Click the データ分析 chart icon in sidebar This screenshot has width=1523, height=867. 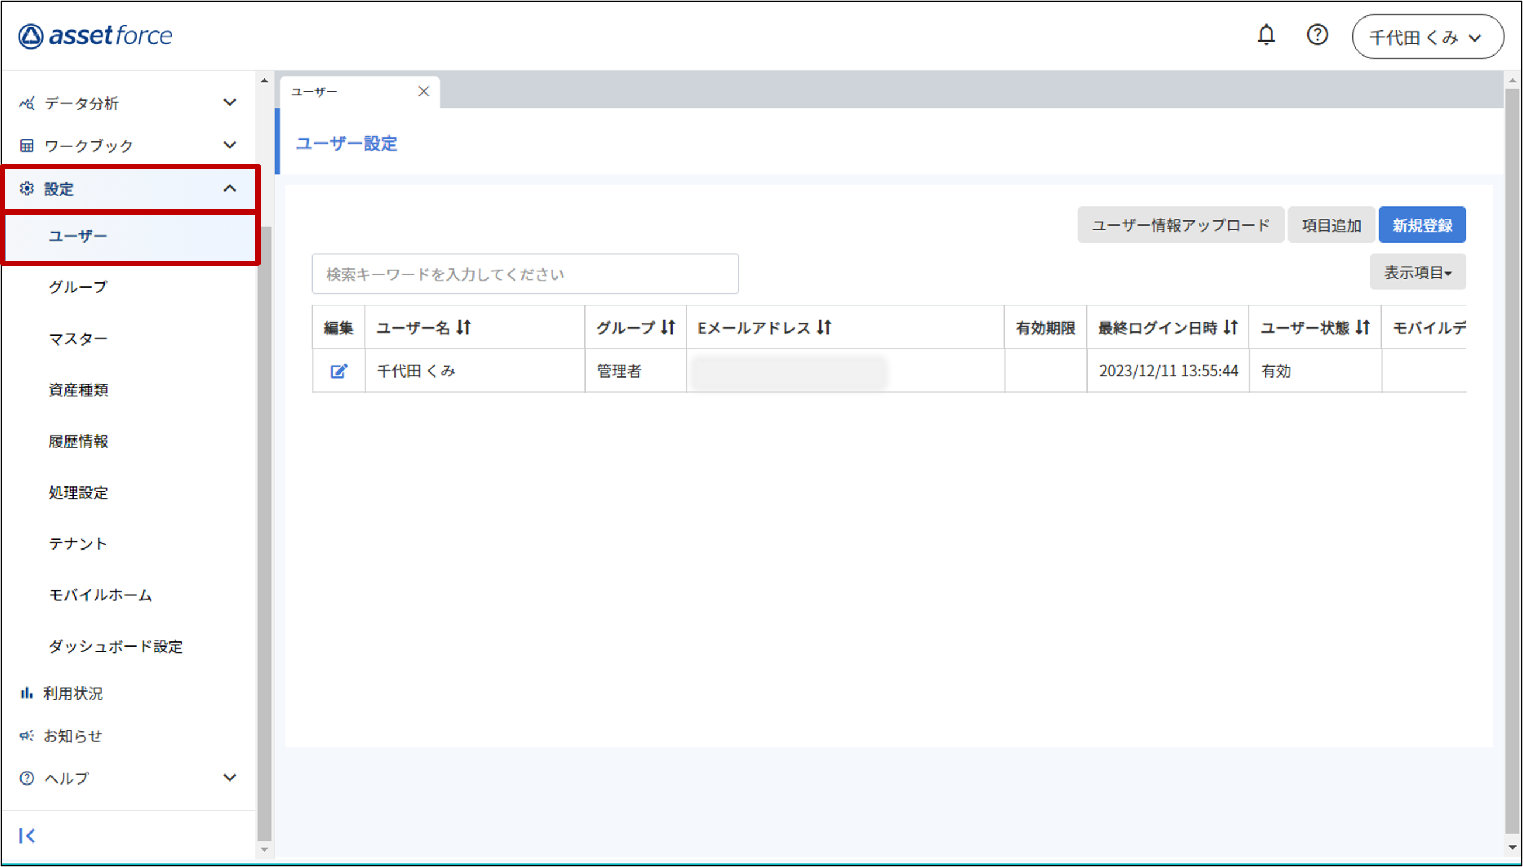coord(27,103)
